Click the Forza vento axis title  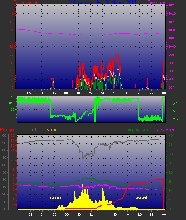coord(25,2)
